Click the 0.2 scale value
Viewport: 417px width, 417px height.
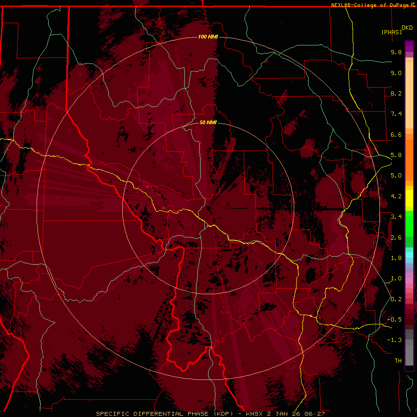point(396,299)
